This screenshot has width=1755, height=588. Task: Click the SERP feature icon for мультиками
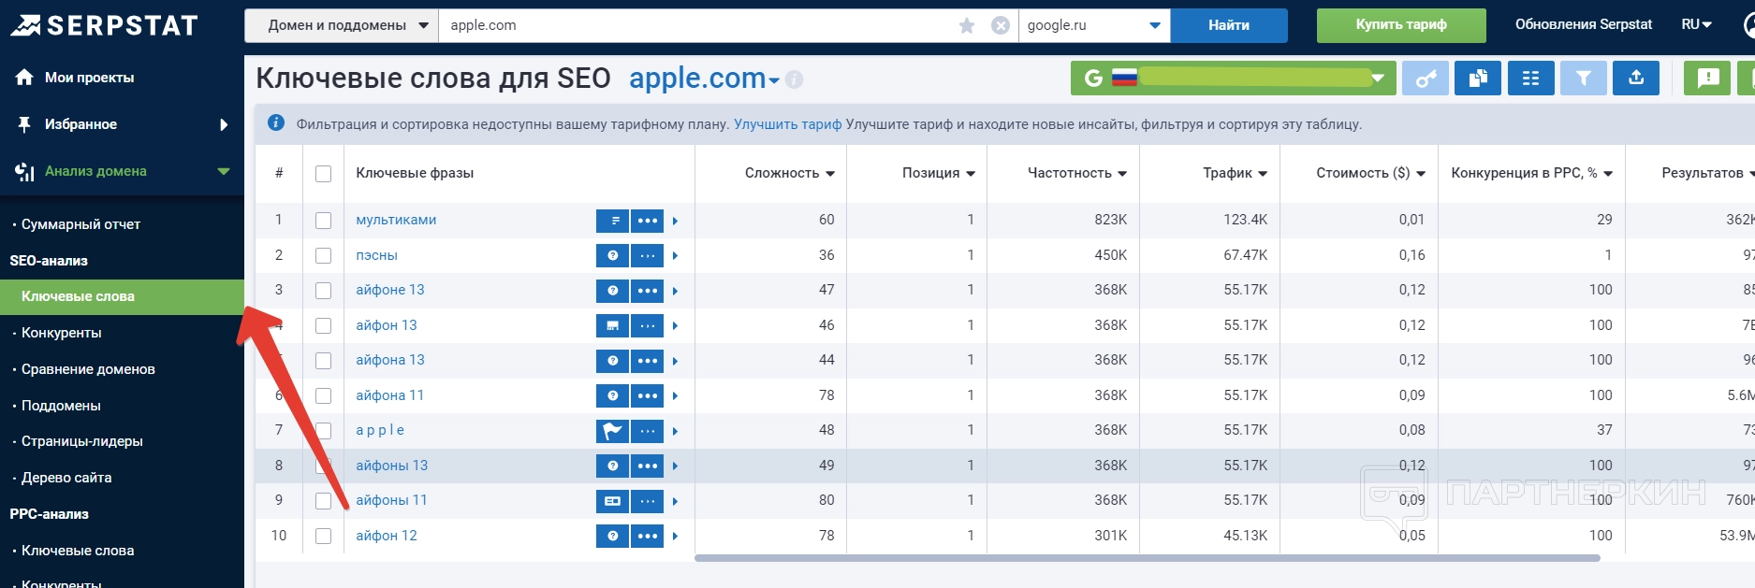pyautogui.click(x=613, y=221)
